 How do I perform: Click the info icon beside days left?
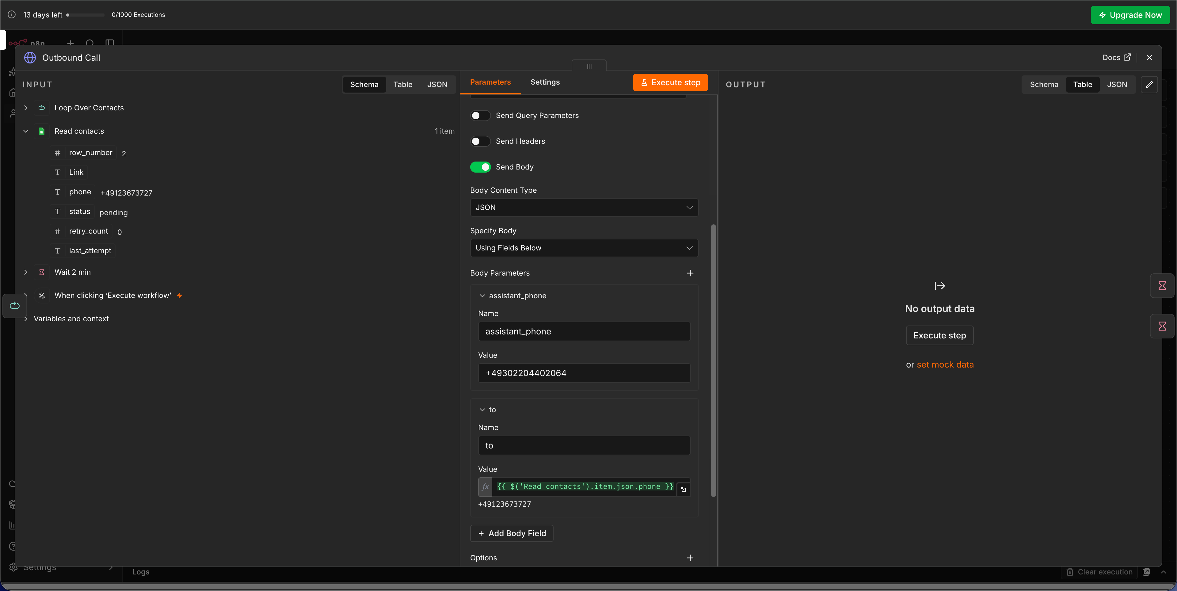12,15
